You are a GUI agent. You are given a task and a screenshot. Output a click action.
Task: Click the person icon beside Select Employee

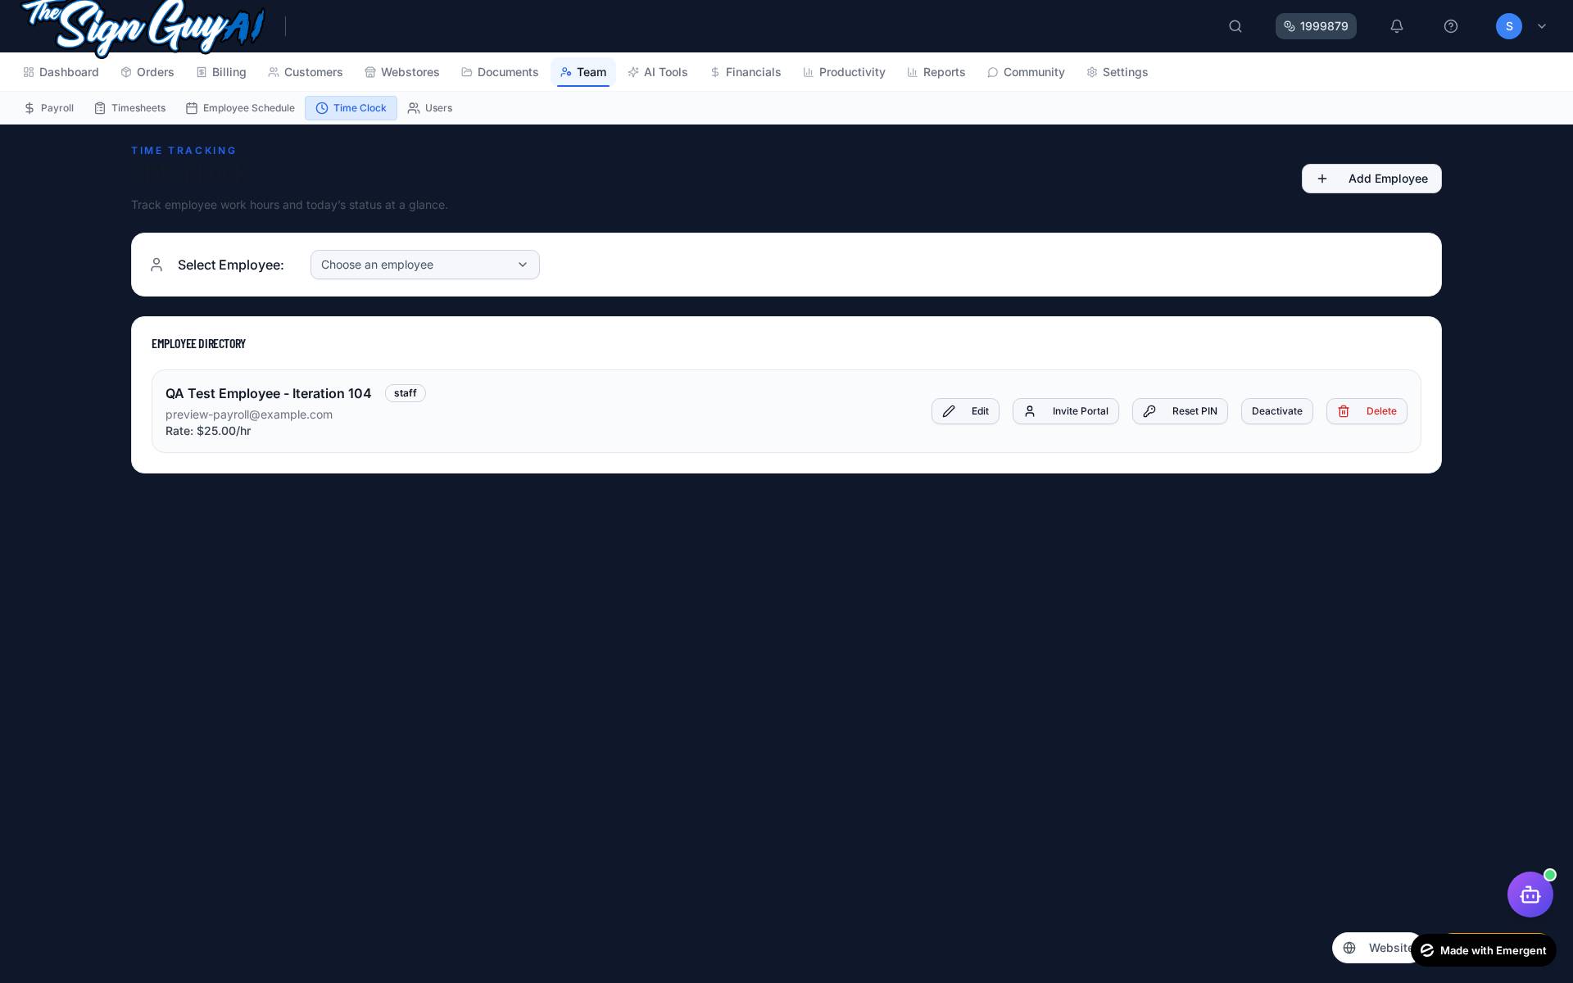click(x=156, y=265)
